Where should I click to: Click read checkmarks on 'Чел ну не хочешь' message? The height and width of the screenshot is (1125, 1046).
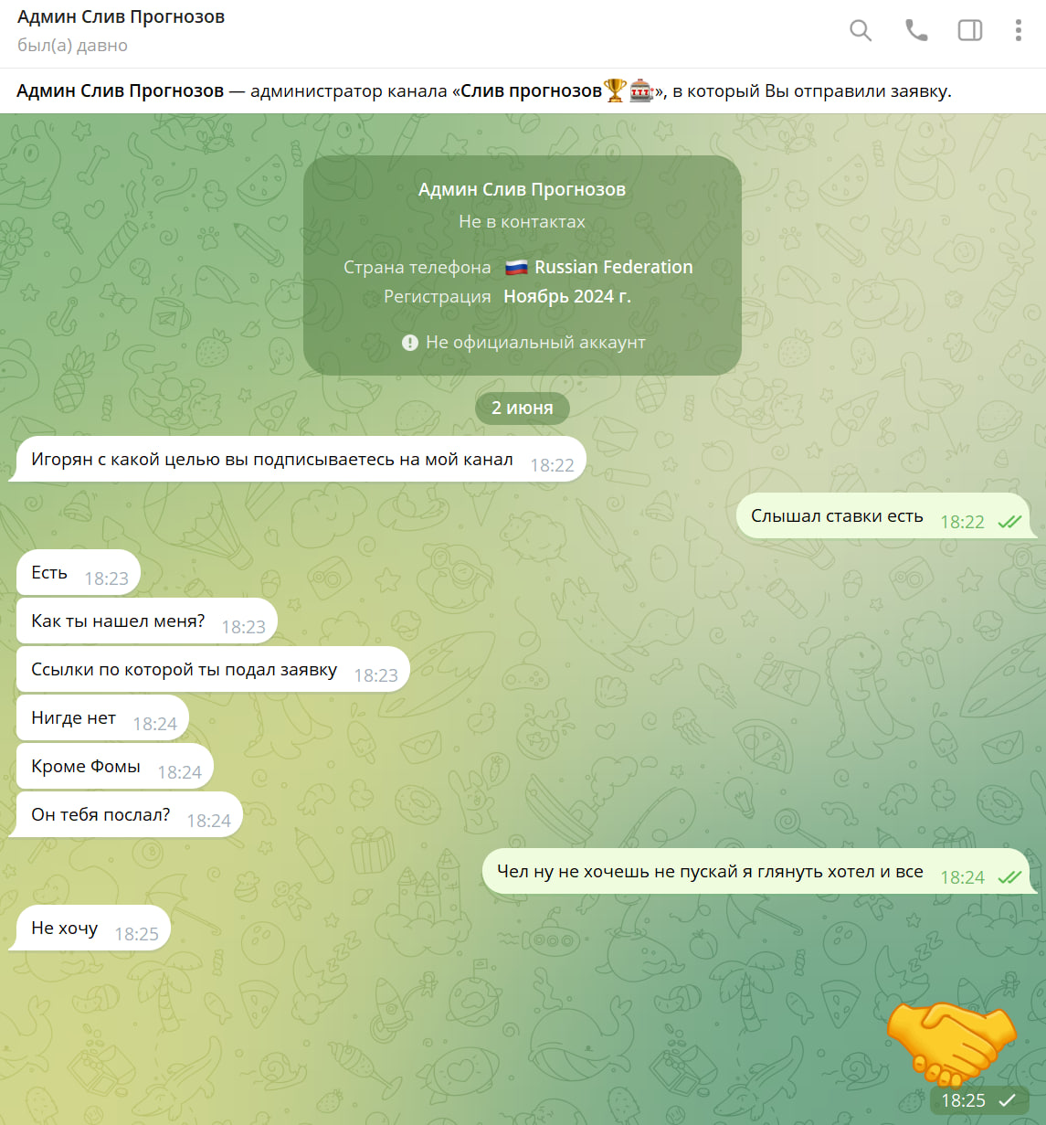1009,877
